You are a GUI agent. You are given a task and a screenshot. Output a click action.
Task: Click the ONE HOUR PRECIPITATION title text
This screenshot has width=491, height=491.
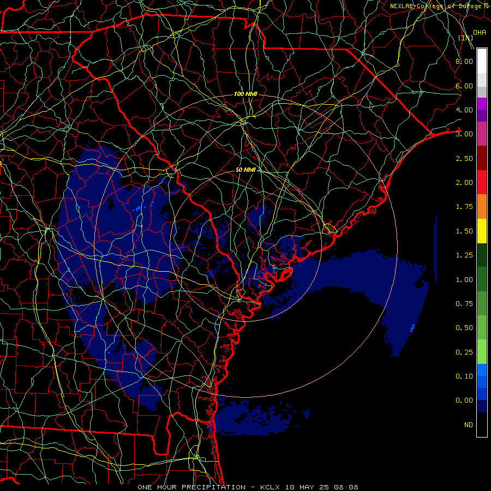[x=191, y=487]
